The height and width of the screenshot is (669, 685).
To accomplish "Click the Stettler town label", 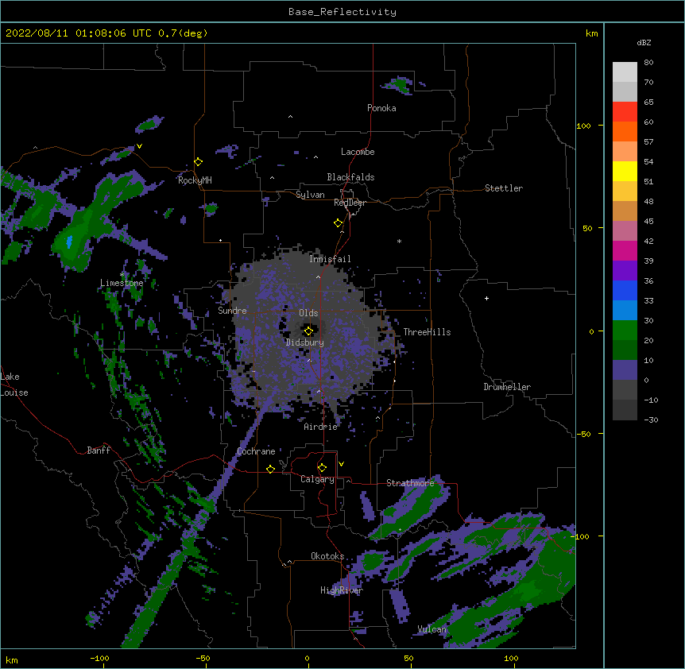I will (x=504, y=188).
